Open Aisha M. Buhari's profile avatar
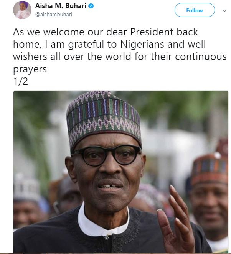Screen dimensions: 231x254 click(x=22, y=10)
